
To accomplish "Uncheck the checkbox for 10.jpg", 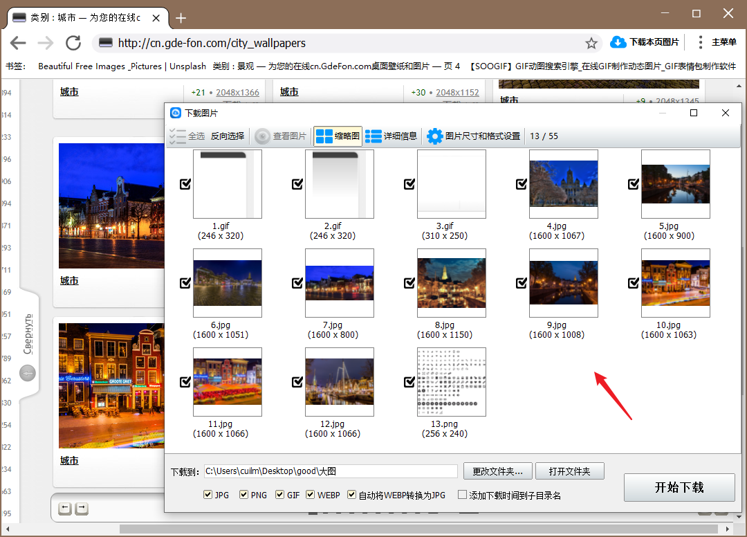I will [634, 283].
